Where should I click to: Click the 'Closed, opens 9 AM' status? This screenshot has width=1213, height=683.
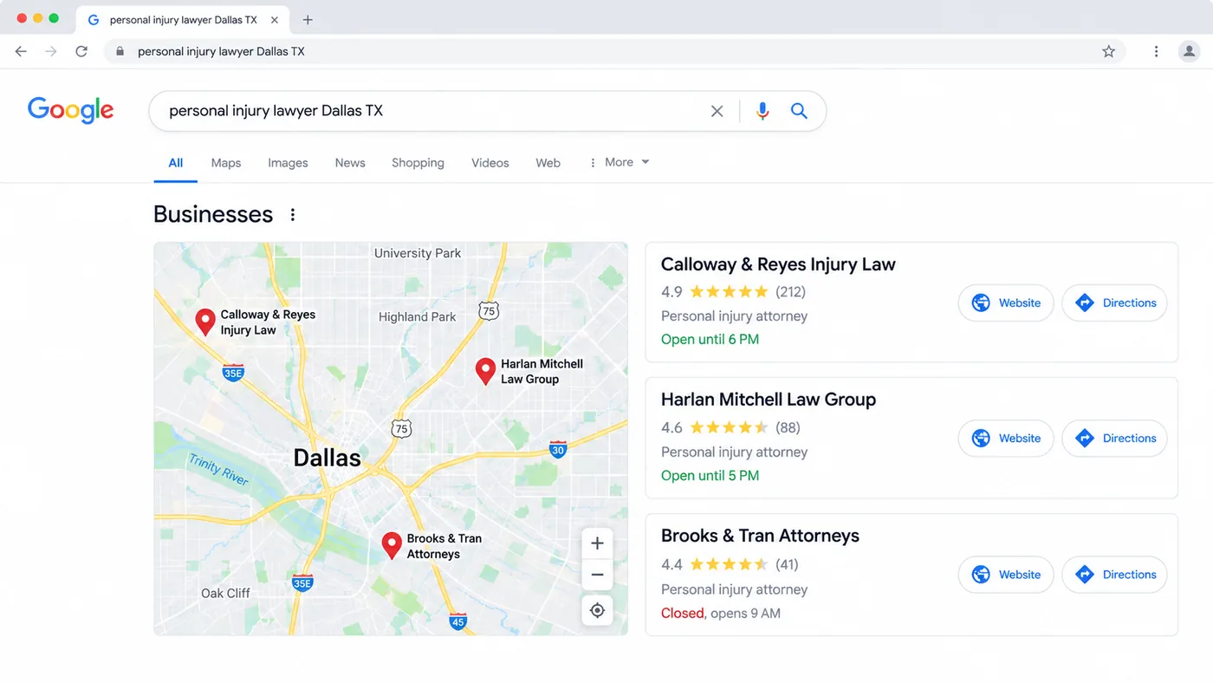(x=721, y=613)
